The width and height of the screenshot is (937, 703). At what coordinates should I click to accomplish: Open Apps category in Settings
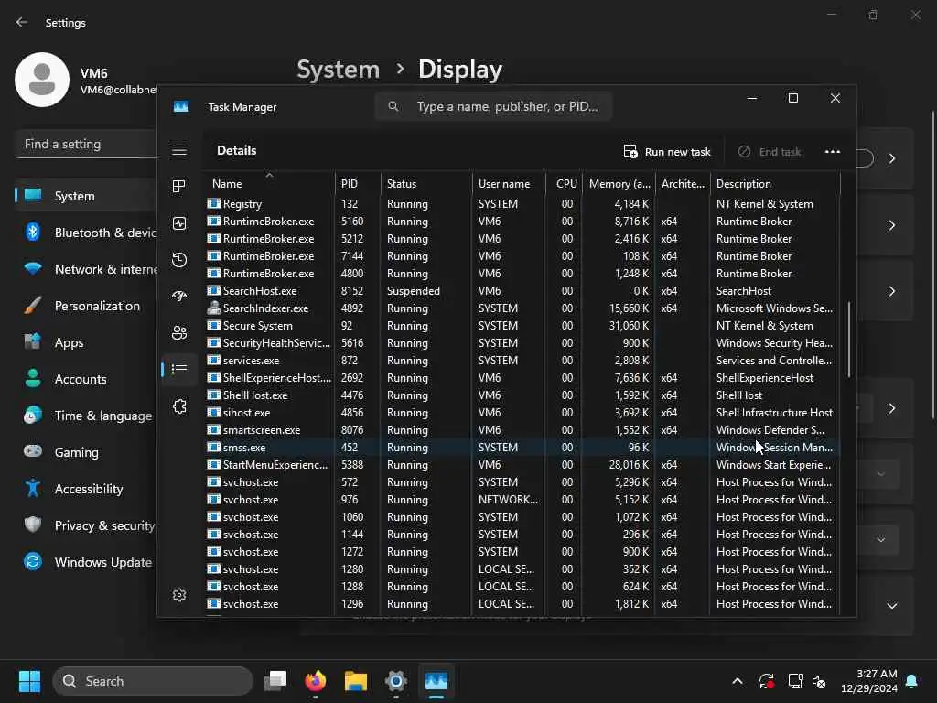coord(87,342)
